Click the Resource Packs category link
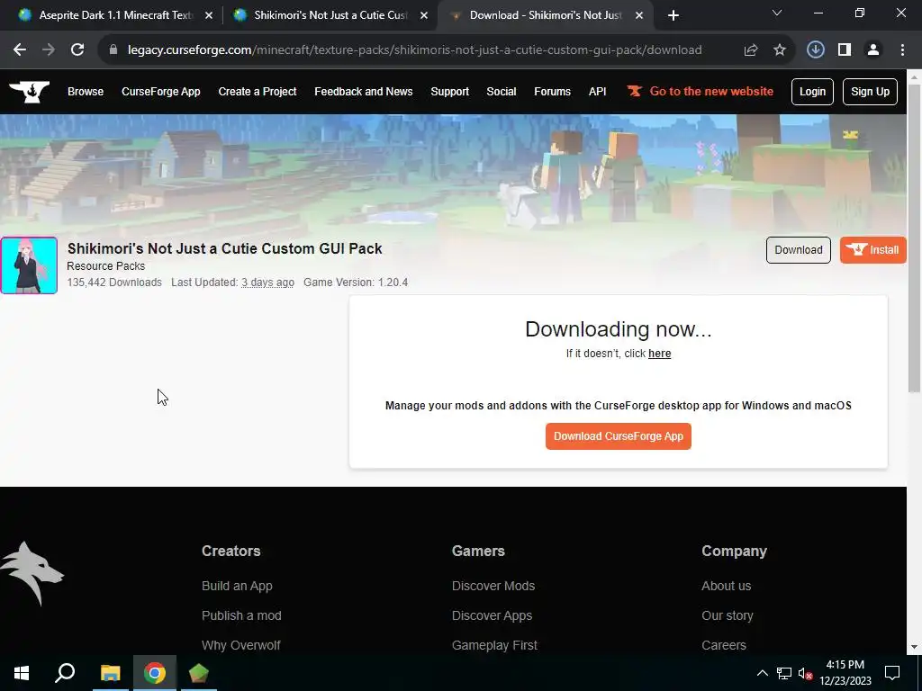The width and height of the screenshot is (922, 691). coord(106,266)
